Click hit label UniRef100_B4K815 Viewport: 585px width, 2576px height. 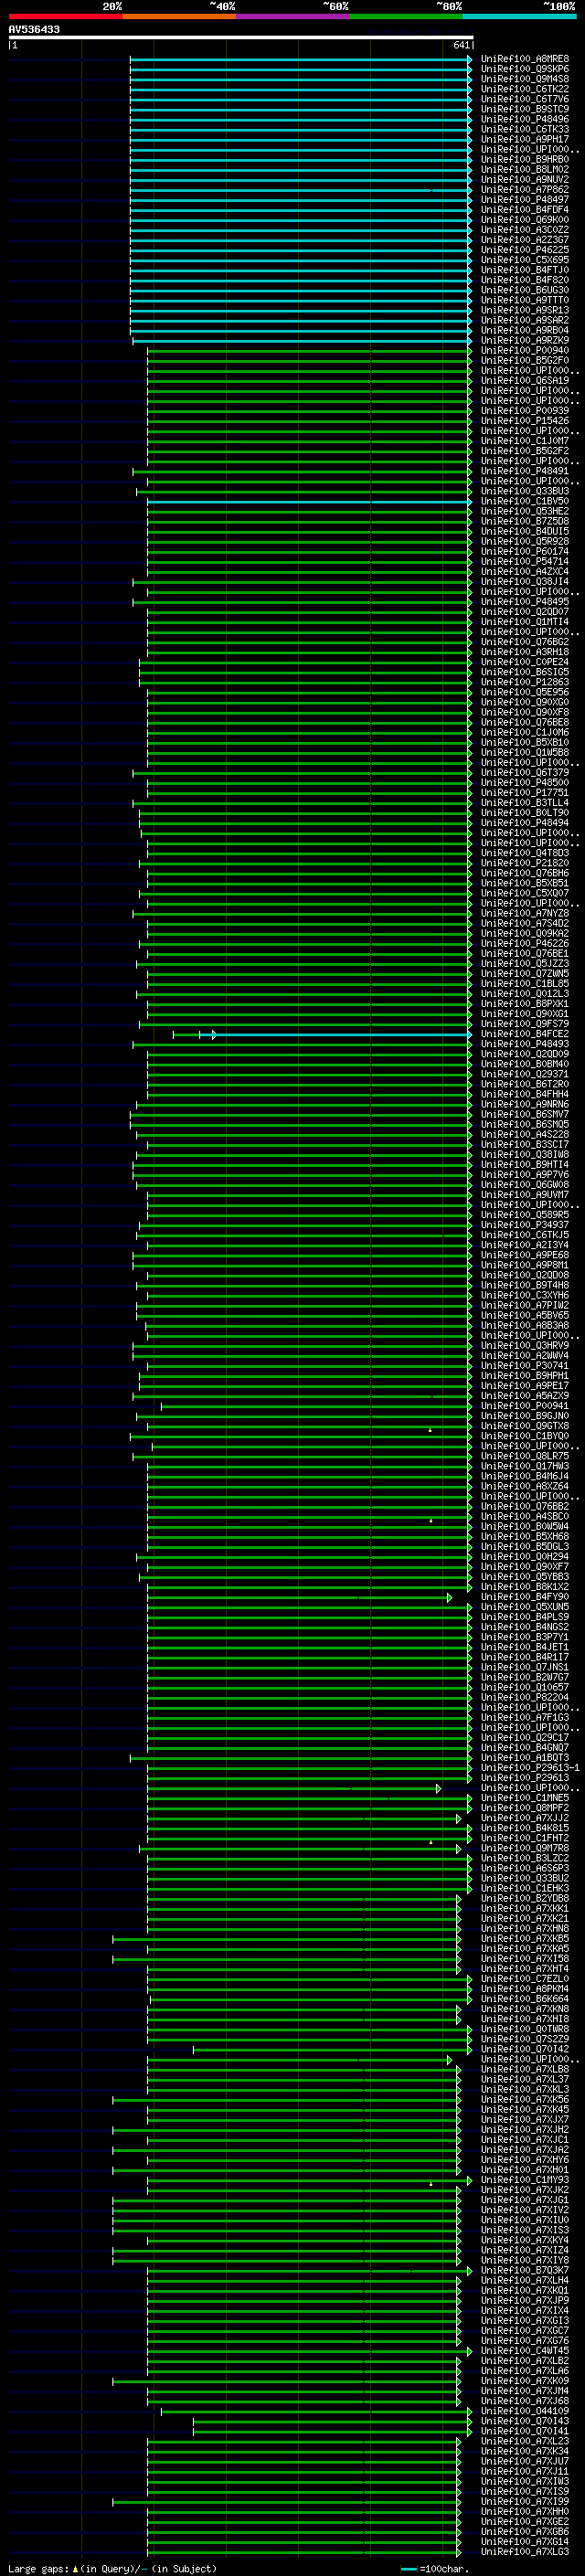[x=525, y=1828]
